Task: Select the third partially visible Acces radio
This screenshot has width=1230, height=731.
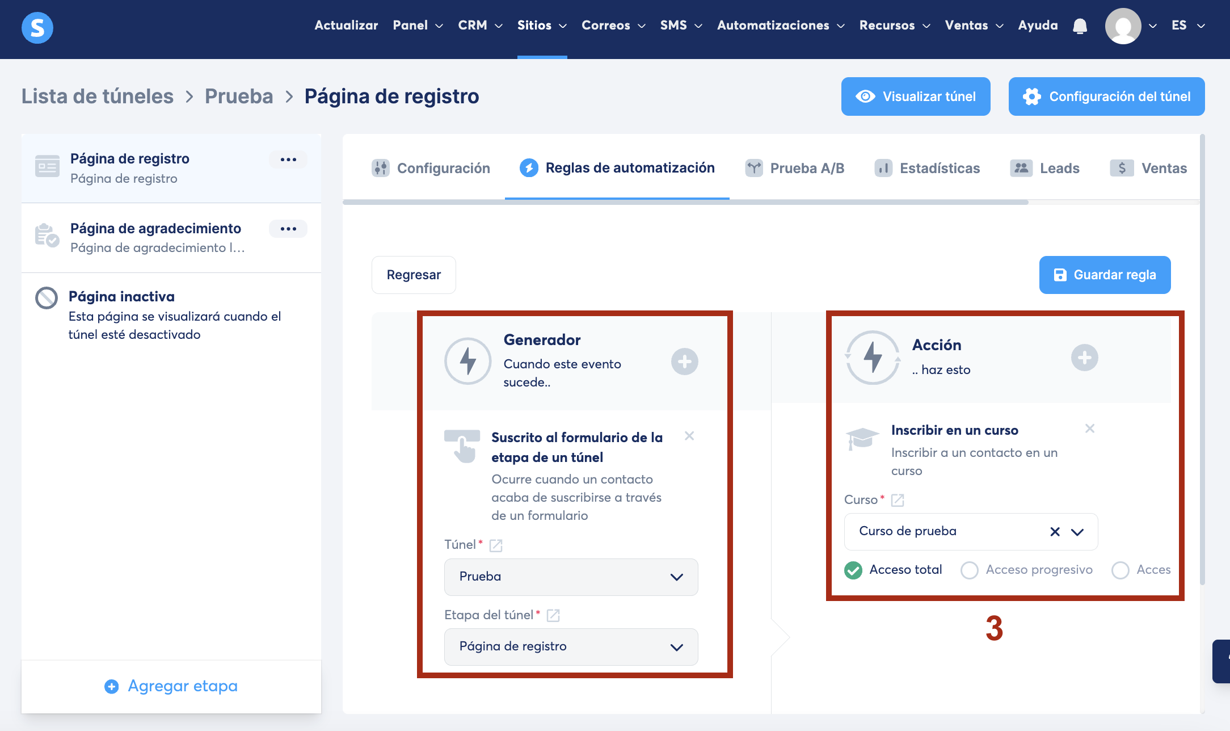Action: click(1120, 570)
